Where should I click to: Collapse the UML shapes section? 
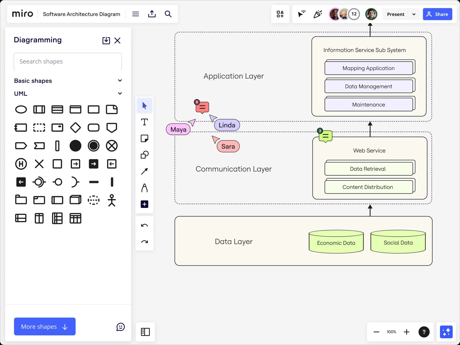click(120, 93)
